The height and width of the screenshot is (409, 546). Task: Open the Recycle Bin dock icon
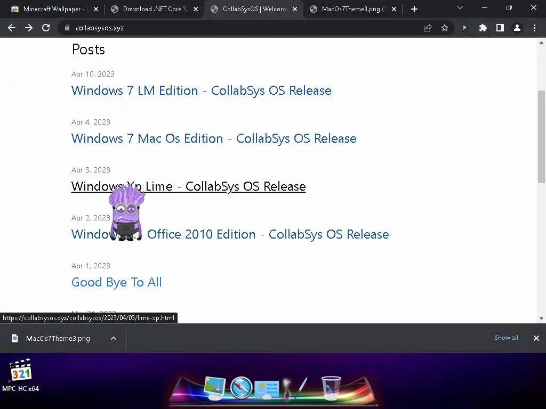coord(331,388)
